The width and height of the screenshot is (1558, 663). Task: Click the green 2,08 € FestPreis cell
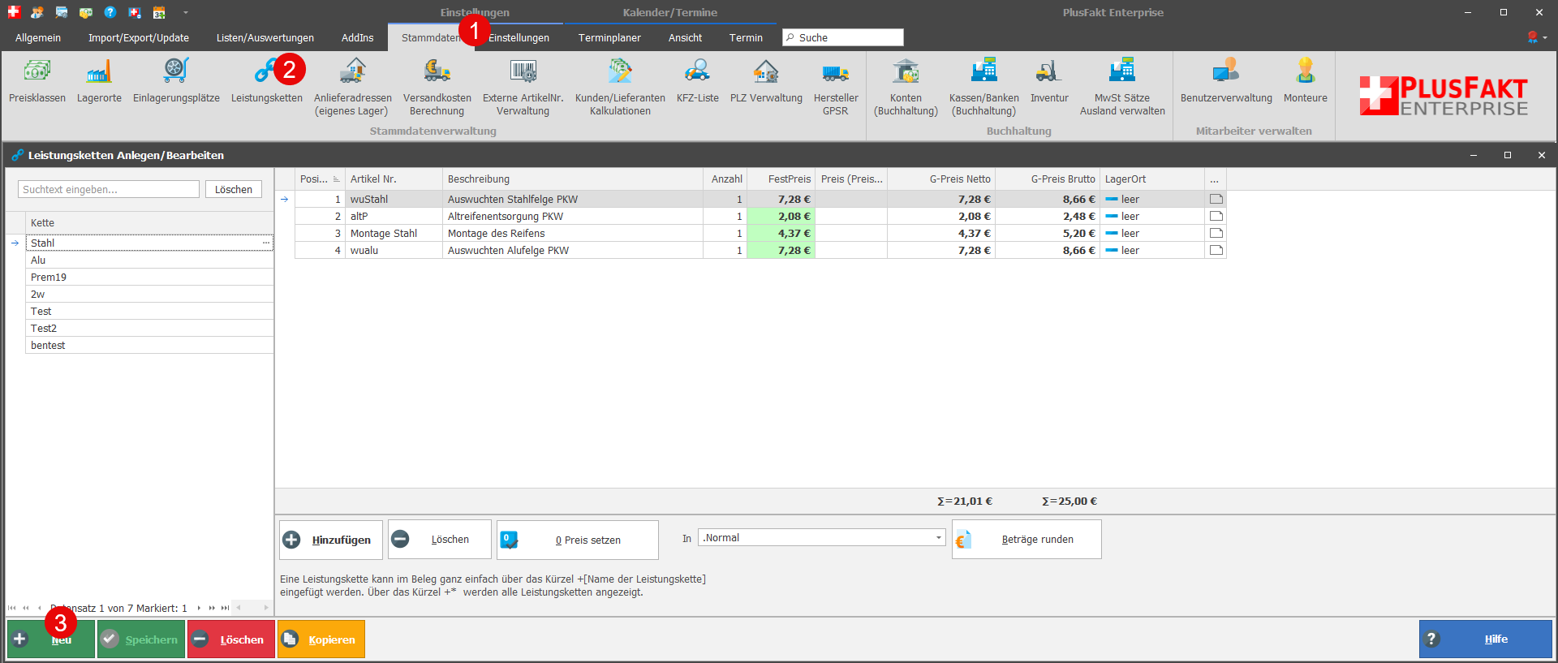[781, 216]
